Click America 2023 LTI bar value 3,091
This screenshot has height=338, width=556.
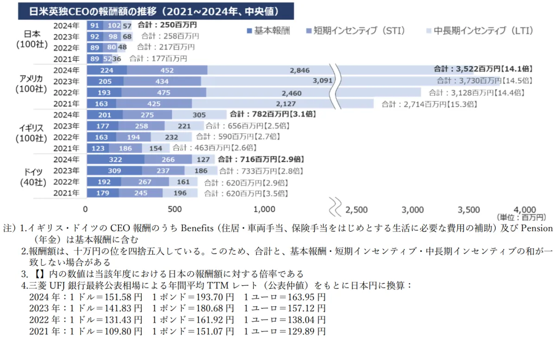[350, 81]
